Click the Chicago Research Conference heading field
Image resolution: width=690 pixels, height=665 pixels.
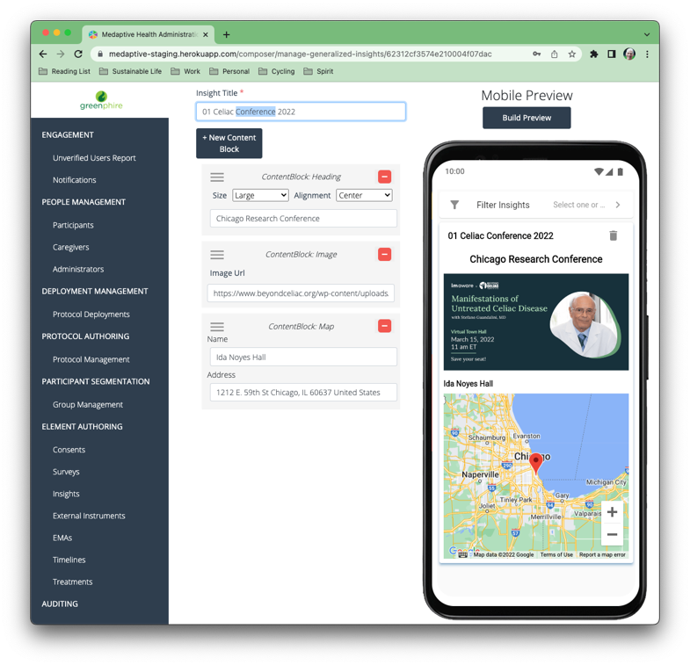click(x=303, y=219)
